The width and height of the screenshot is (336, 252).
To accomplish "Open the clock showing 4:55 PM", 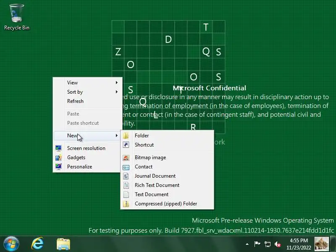I will [299, 244].
